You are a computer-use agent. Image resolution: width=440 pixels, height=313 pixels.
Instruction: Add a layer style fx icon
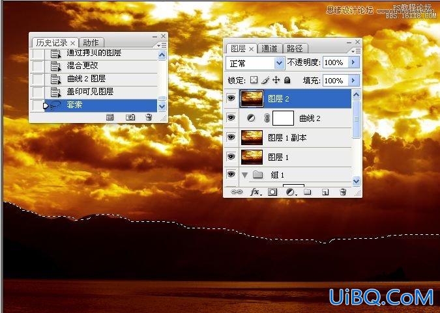point(256,192)
